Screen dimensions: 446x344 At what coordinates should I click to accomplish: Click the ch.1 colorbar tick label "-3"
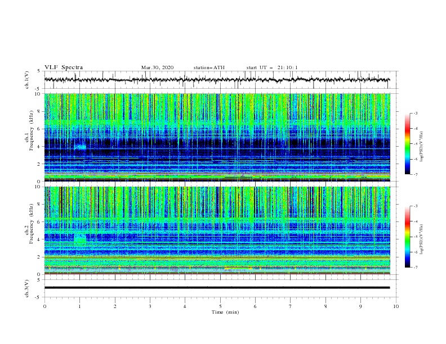pyautogui.click(x=415, y=114)
